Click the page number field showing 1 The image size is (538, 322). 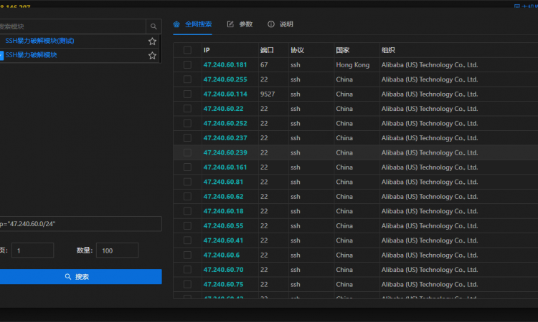point(32,250)
